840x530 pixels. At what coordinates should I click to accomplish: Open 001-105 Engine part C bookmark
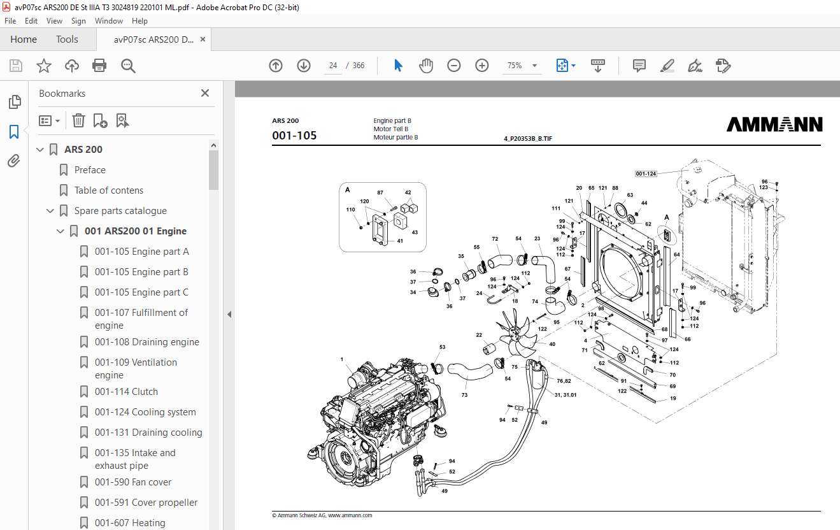pyautogui.click(x=141, y=292)
